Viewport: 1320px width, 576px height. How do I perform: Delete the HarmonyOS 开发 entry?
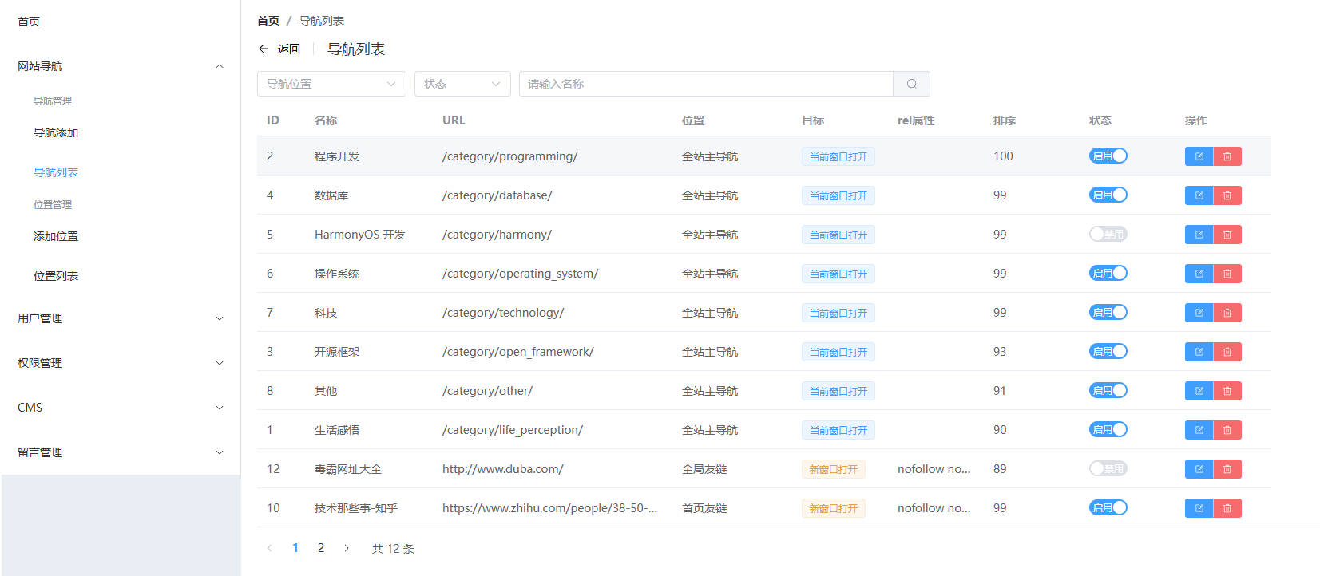[x=1227, y=235]
